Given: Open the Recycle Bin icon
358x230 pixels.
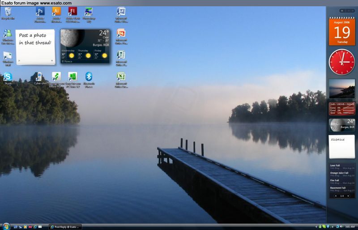Looking at the screenshot, I should point(8,13).
